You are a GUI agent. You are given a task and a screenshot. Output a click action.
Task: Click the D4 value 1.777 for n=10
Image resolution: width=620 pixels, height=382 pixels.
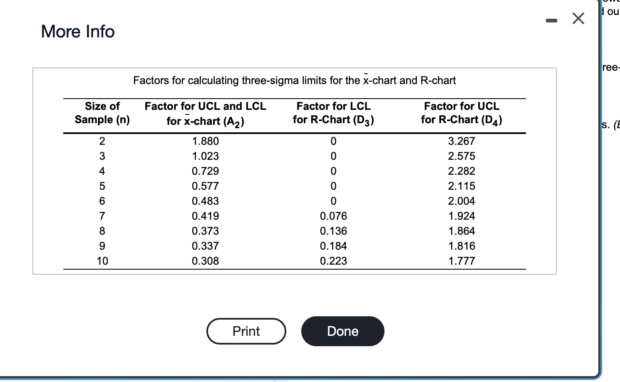click(461, 261)
